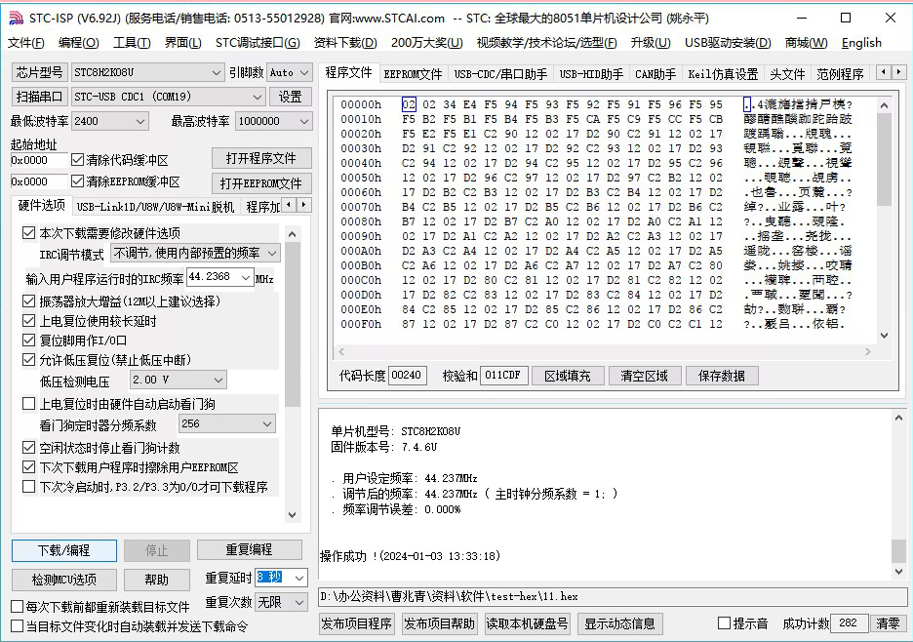Open 重复延时 dropdown
Screen dimensions: 913x642
tap(281, 578)
